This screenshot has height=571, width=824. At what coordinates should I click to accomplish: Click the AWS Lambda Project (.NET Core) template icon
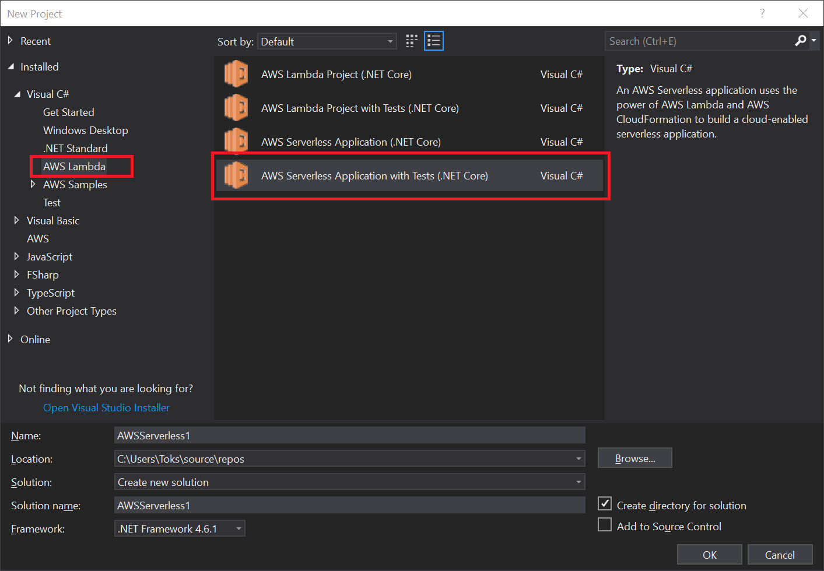coord(236,75)
